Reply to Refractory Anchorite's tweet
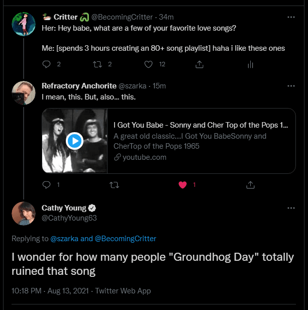Image resolution: width=308 pixels, height=310 pixels. pyautogui.click(x=47, y=185)
